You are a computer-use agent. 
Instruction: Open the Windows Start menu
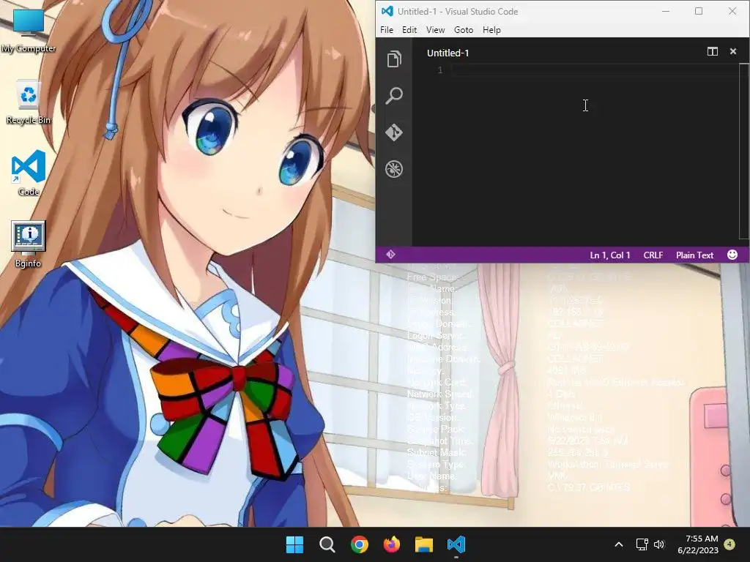[x=294, y=544]
